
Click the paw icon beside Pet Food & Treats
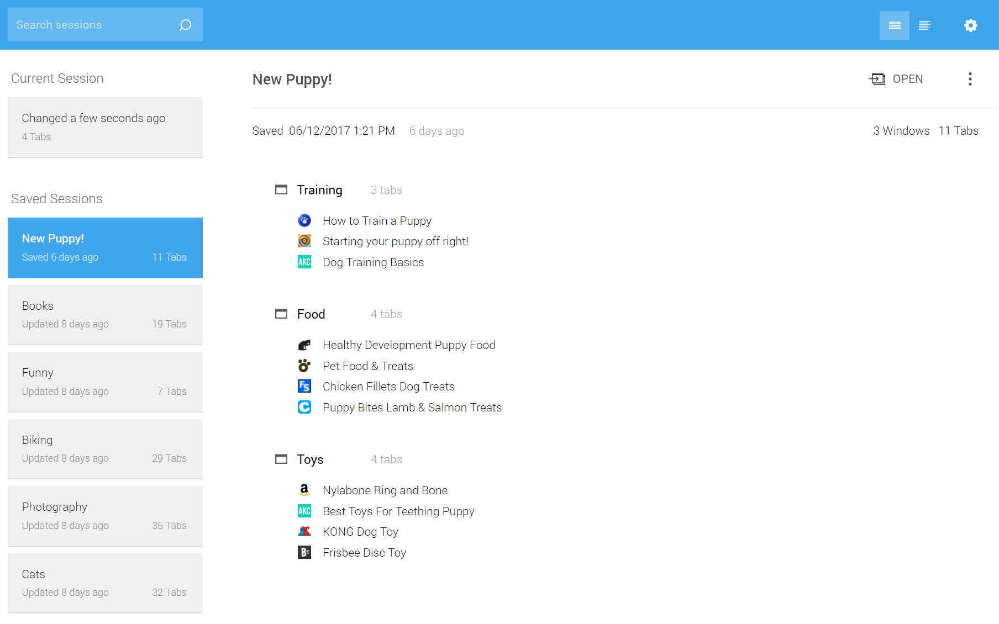click(x=304, y=366)
